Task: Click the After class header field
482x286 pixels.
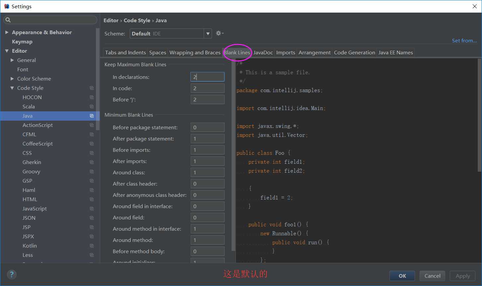Action: [208, 184]
